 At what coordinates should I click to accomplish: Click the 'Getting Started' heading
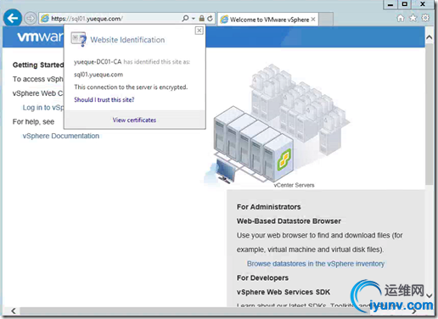38,65
